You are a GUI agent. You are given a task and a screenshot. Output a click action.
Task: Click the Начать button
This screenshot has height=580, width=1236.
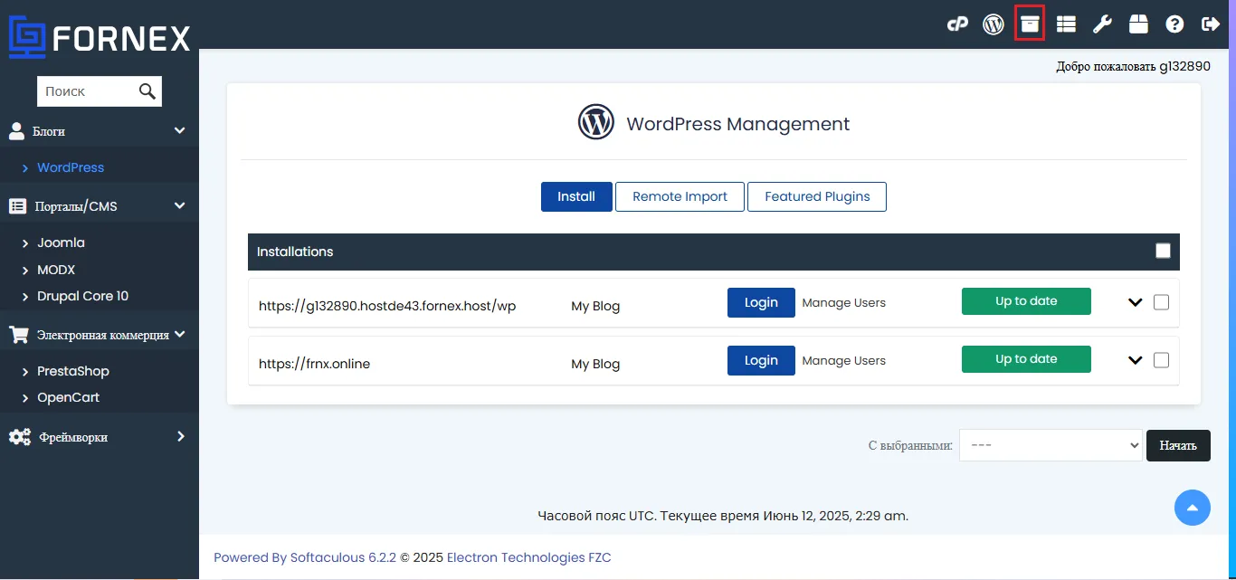[x=1178, y=445]
